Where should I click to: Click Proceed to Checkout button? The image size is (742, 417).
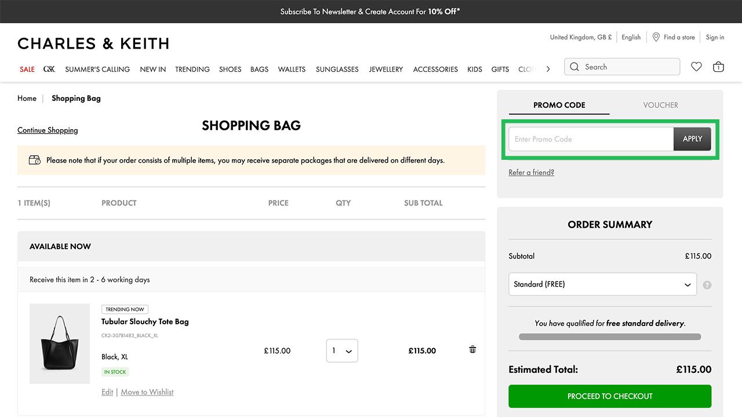[x=610, y=396]
